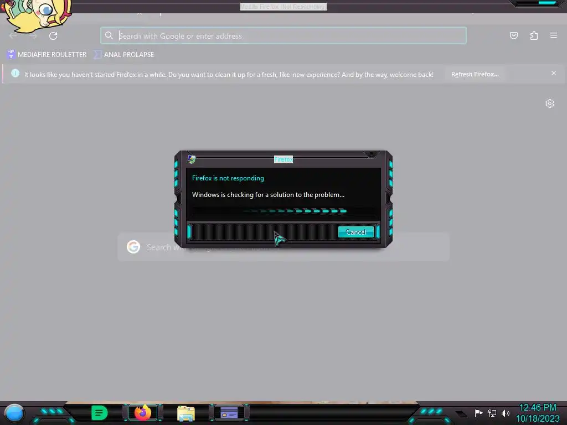Viewport: 567px width, 425px height.
Task: Open the Start orb on the taskbar
Action: [x=14, y=413]
